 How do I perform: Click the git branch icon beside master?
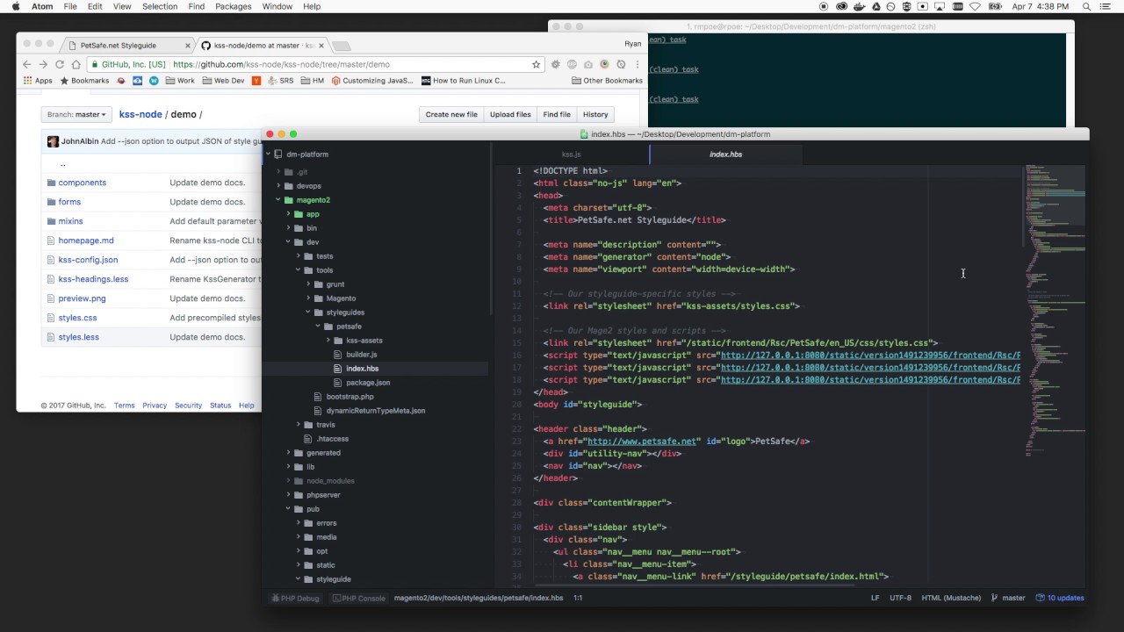(x=994, y=598)
